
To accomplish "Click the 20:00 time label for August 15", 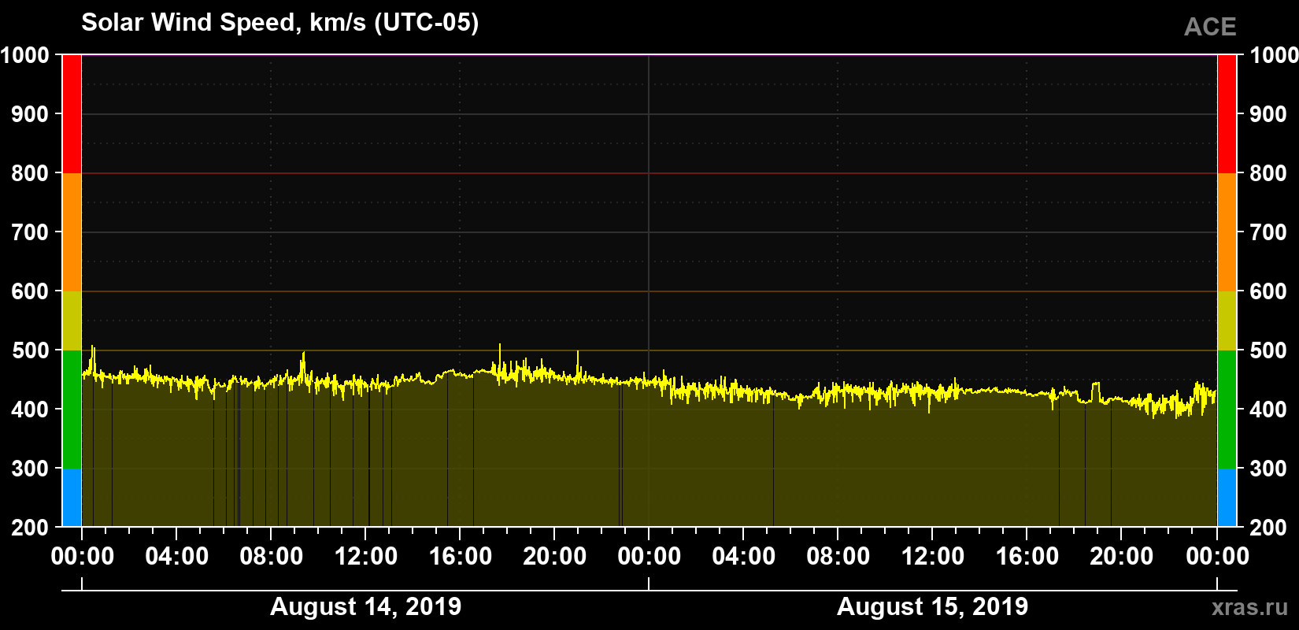I will pos(1121,557).
